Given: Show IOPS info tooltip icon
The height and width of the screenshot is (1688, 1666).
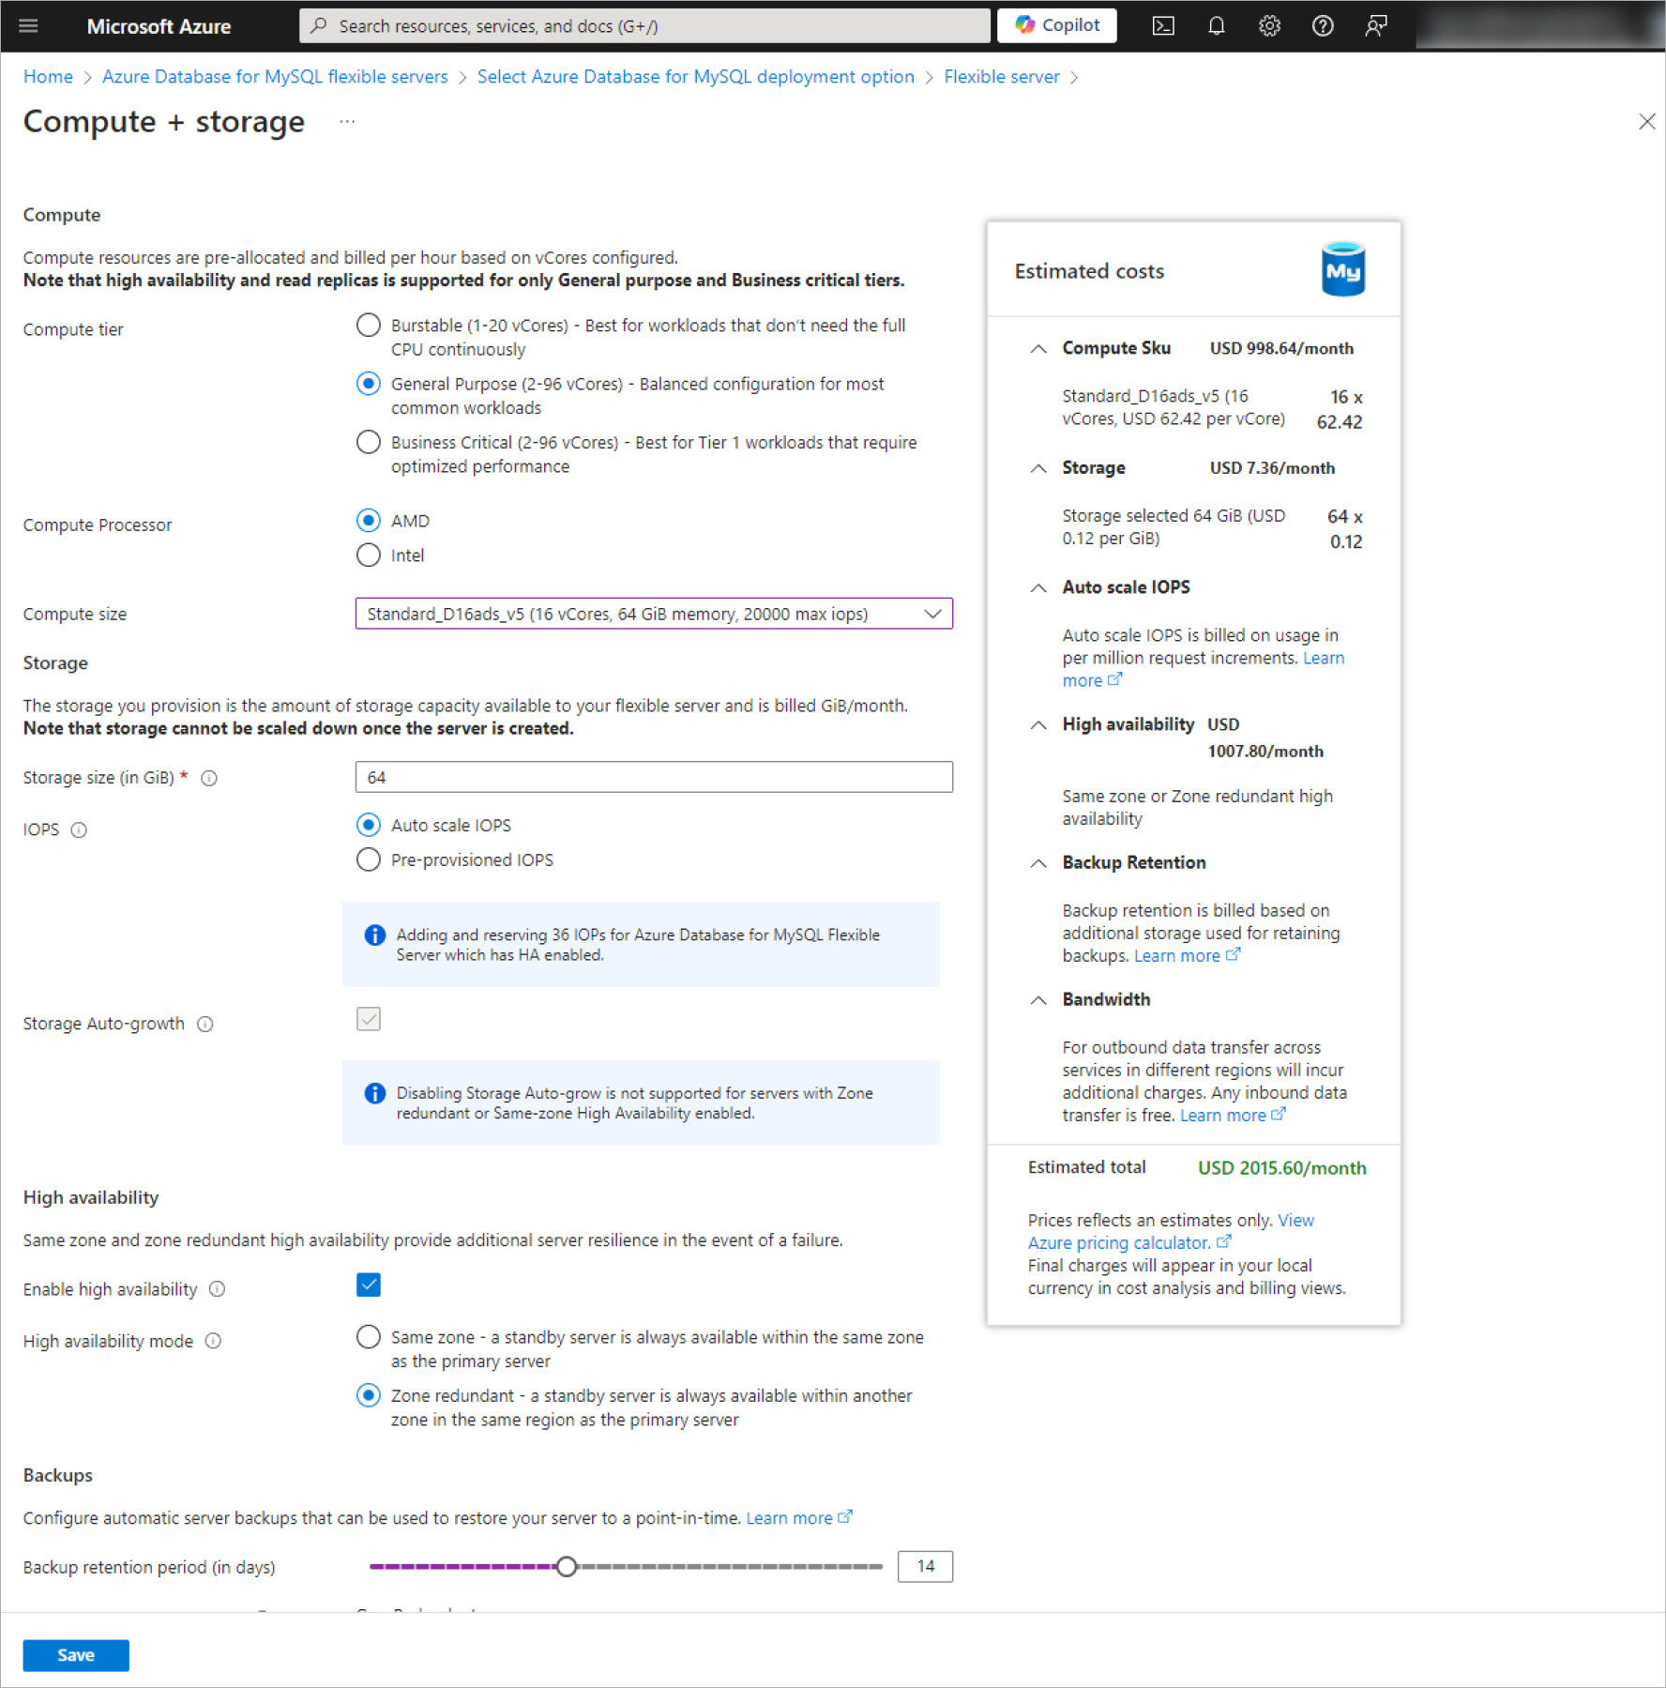Looking at the screenshot, I should 79,829.
